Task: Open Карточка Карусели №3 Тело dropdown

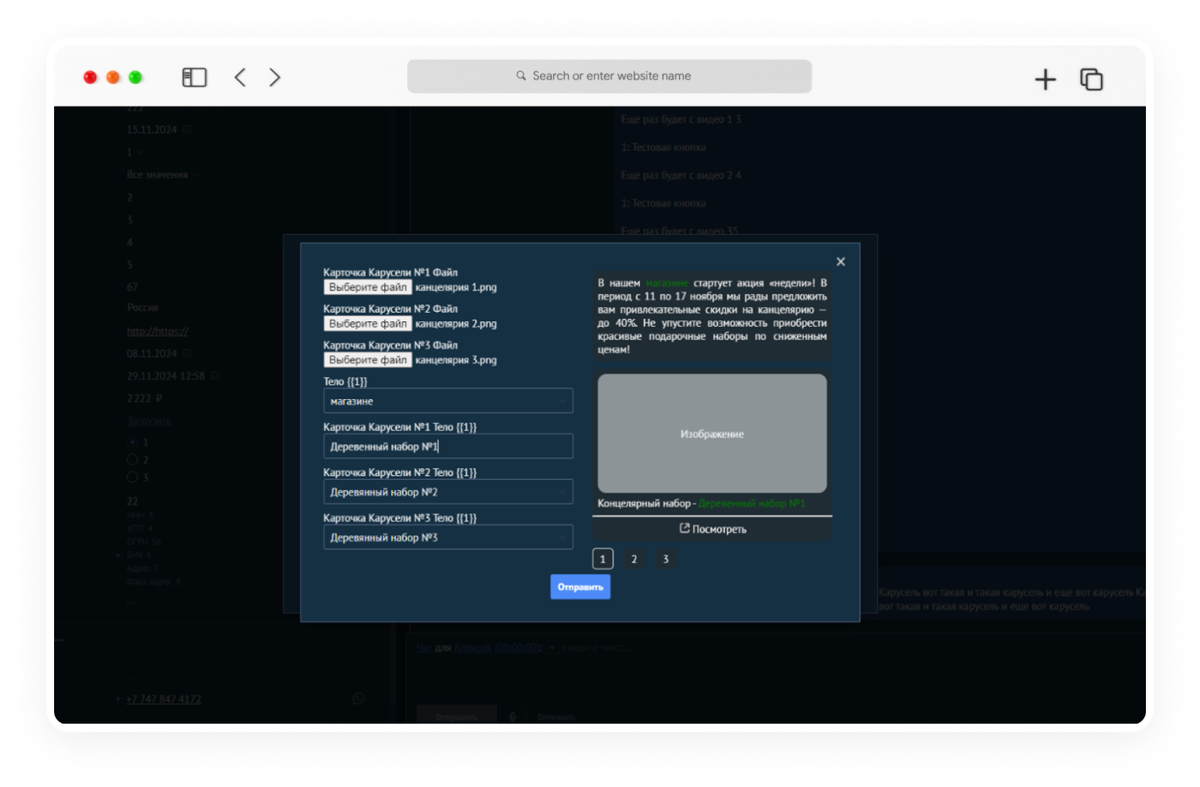Action: coord(448,538)
